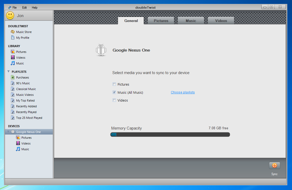Open the Purchases playlist
The width and height of the screenshot is (292, 190).
[x=22, y=77]
